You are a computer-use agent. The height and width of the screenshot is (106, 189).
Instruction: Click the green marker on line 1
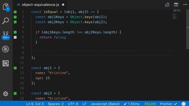point(15,12)
